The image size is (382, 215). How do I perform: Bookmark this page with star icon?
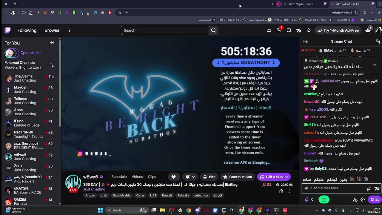120,13
